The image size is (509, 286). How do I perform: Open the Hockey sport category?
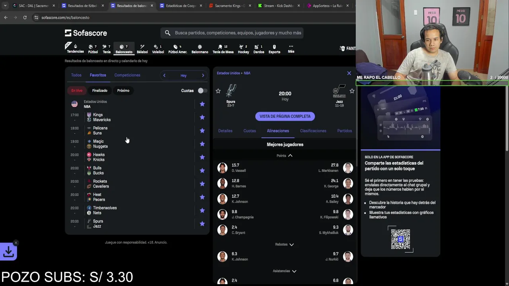click(243, 49)
